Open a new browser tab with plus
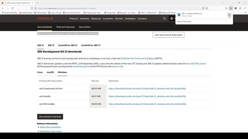Viewport: 248px width, 139px height. click(38, 3)
